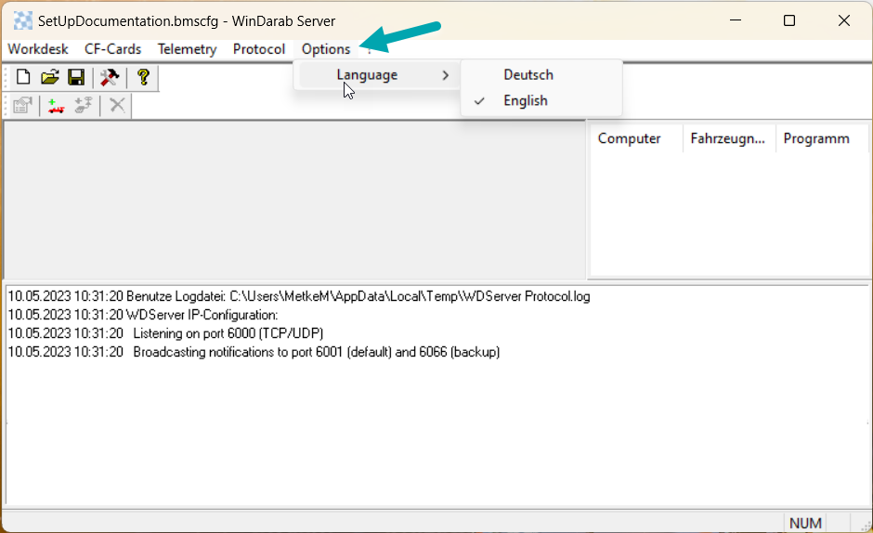
Task: Click the 'Listening on port 6000' log line
Action: click(166, 333)
